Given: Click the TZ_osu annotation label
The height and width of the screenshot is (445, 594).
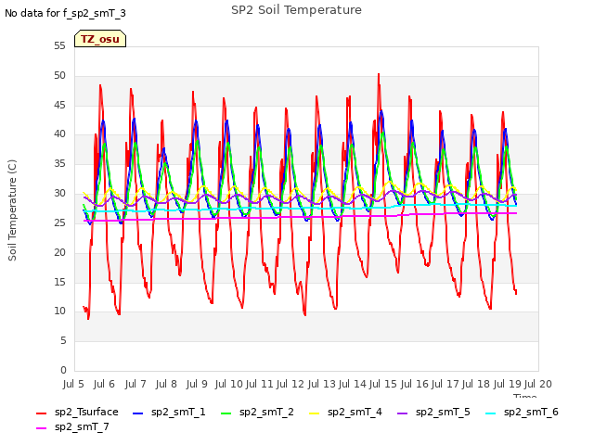Looking at the screenshot, I should click(x=100, y=39).
